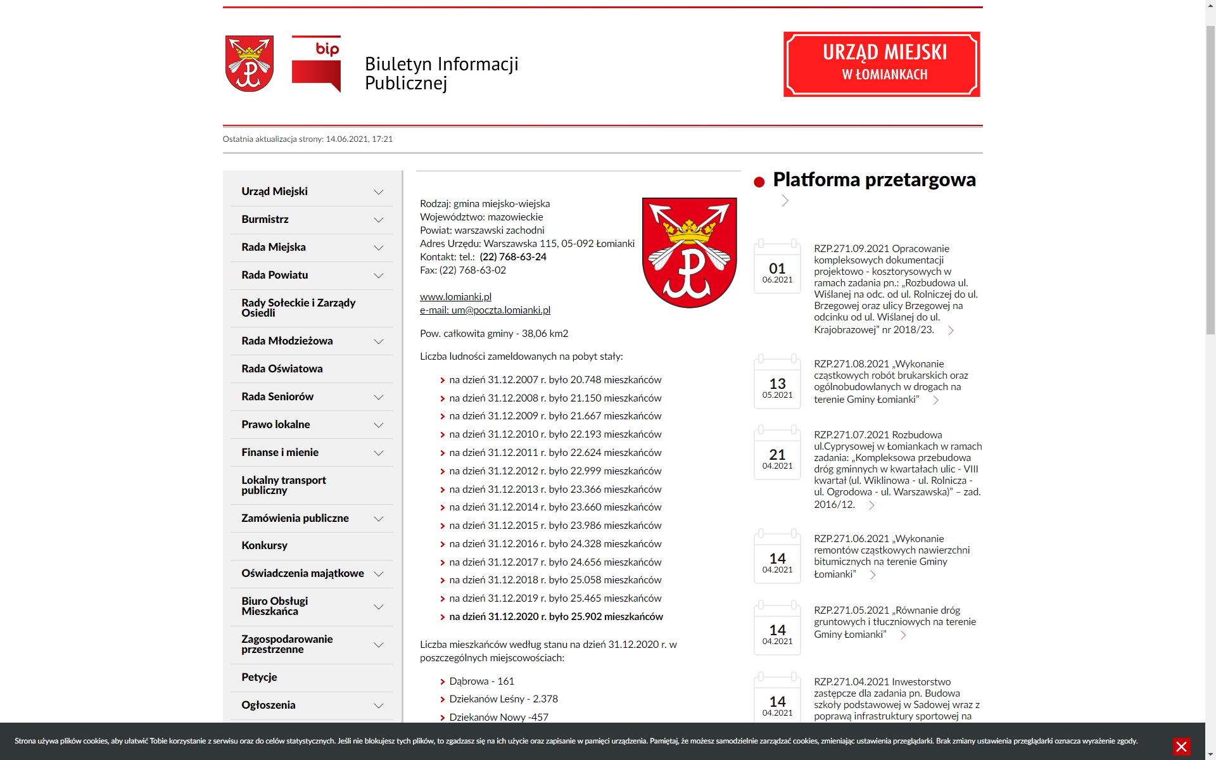Close the cookie notice banner
The height and width of the screenshot is (760, 1216).
point(1181,747)
